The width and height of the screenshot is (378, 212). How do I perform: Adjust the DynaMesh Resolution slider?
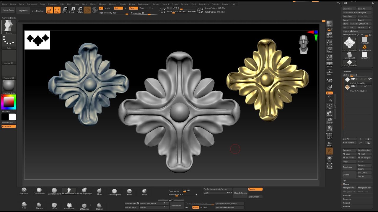pyautogui.click(x=183, y=195)
